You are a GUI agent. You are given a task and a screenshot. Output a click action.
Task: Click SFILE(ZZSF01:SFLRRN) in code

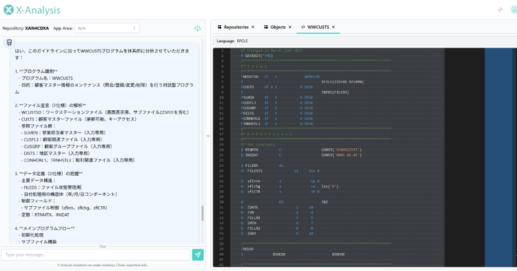pos(343,82)
